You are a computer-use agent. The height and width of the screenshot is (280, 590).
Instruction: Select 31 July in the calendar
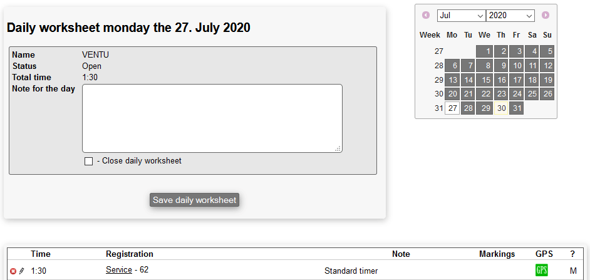pos(516,108)
